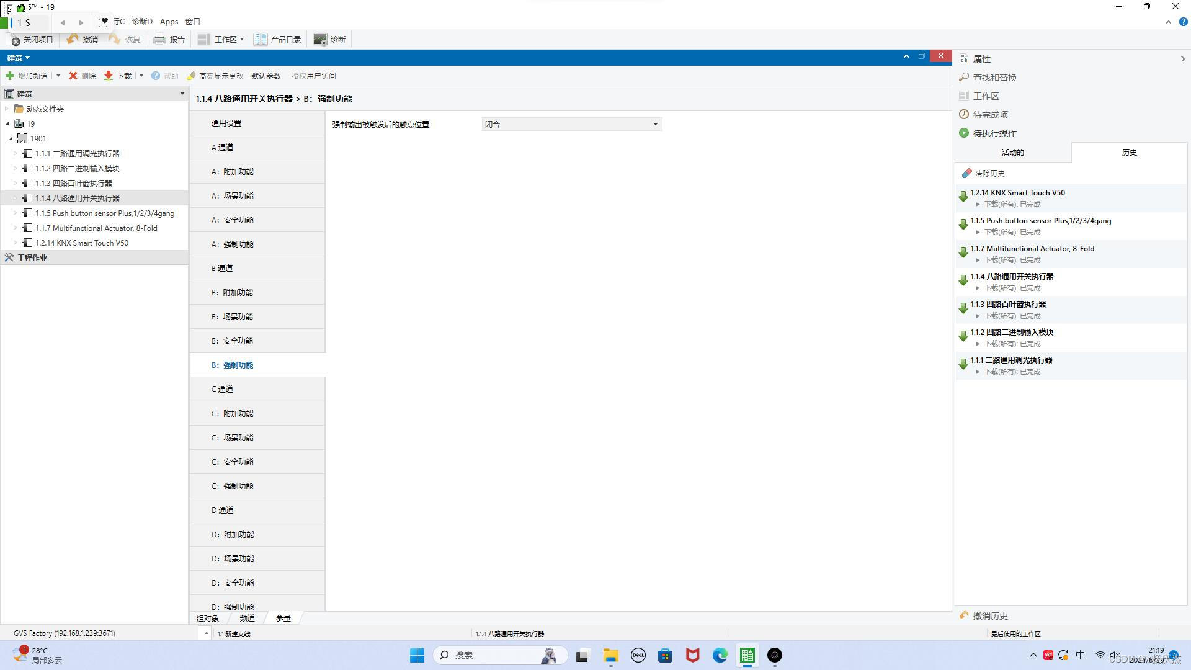The height and width of the screenshot is (670, 1191).
Task: Click the Diagnostics (诊断) toolbar icon
Action: coord(320,40)
